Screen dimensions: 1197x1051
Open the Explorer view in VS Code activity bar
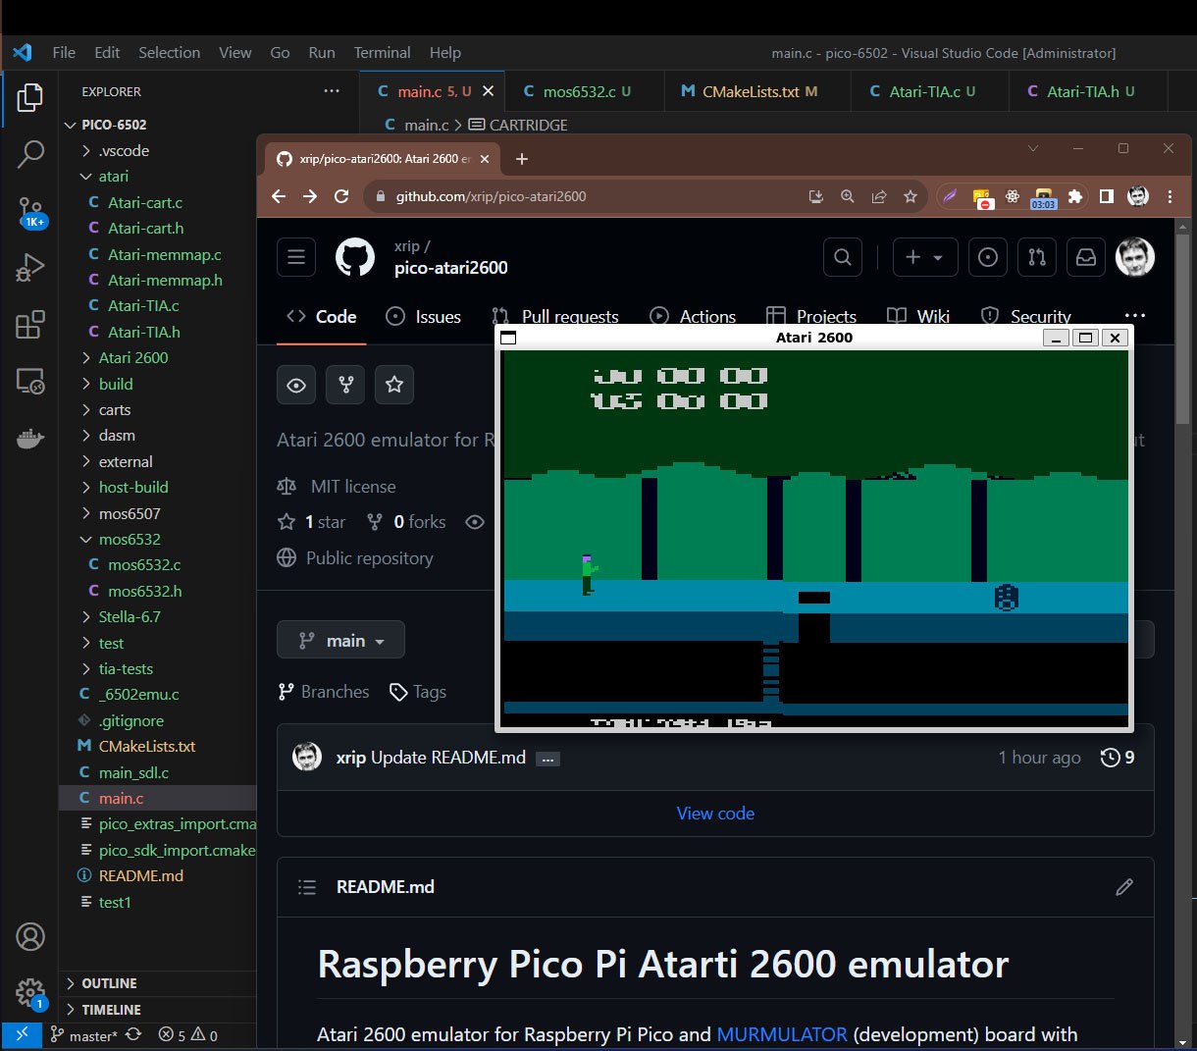click(30, 97)
